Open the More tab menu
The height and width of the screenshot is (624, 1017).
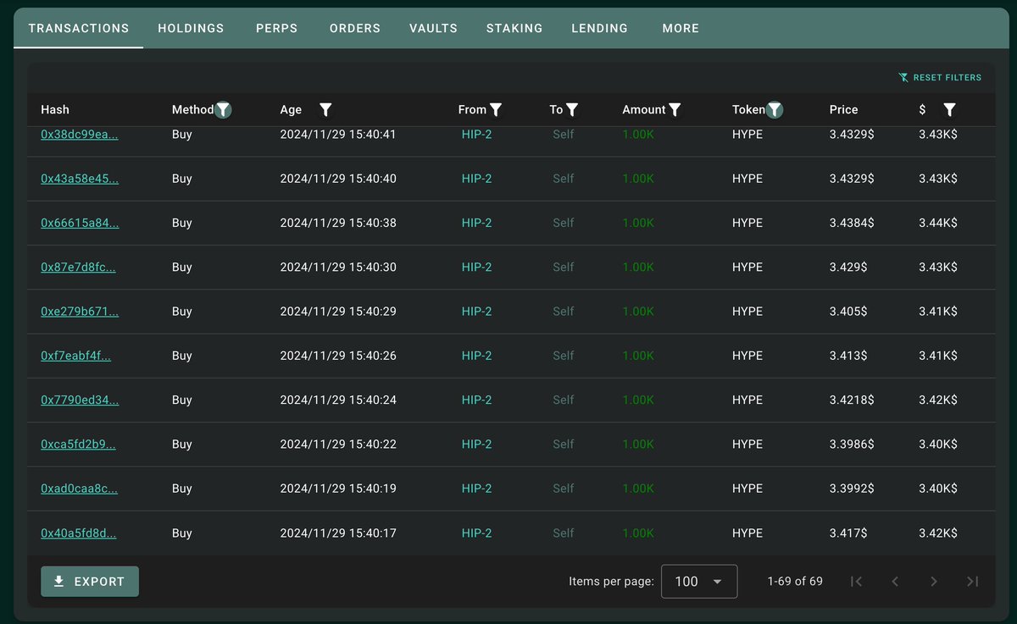(681, 28)
